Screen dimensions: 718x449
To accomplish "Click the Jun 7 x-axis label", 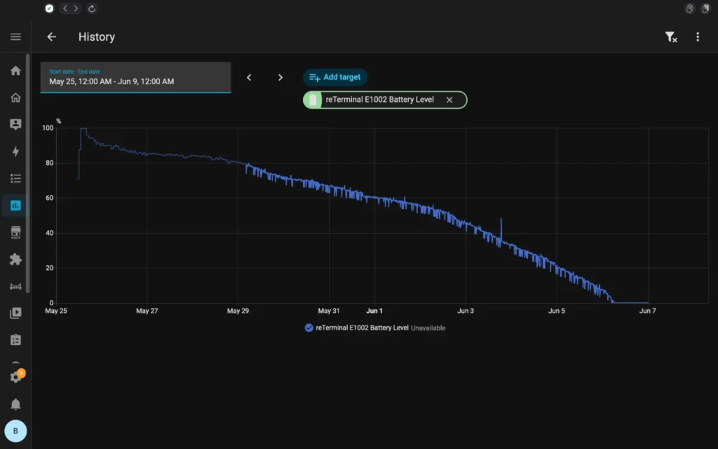I will pyautogui.click(x=647, y=311).
